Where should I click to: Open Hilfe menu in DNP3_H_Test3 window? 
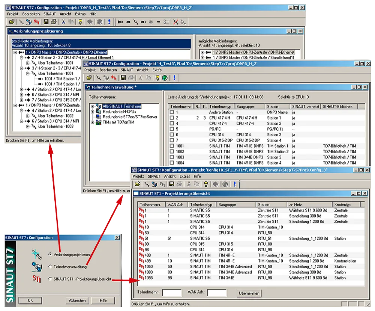93,14
